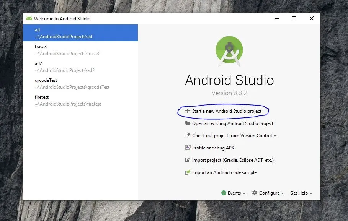Screen dimensions: 348x221
Task: Click the Configure label
Action: [269, 193]
